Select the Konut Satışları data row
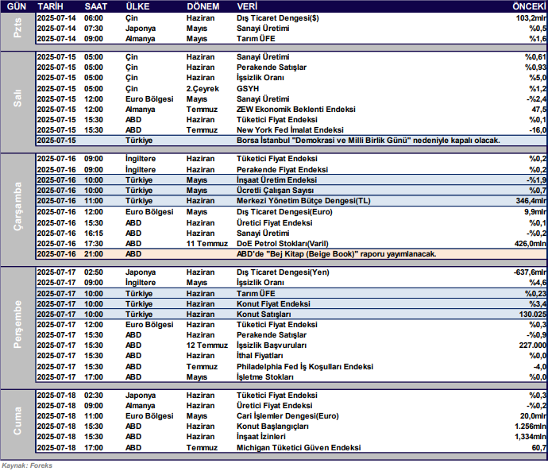Image resolution: width=548 pixels, height=471 pixels. (x=264, y=315)
